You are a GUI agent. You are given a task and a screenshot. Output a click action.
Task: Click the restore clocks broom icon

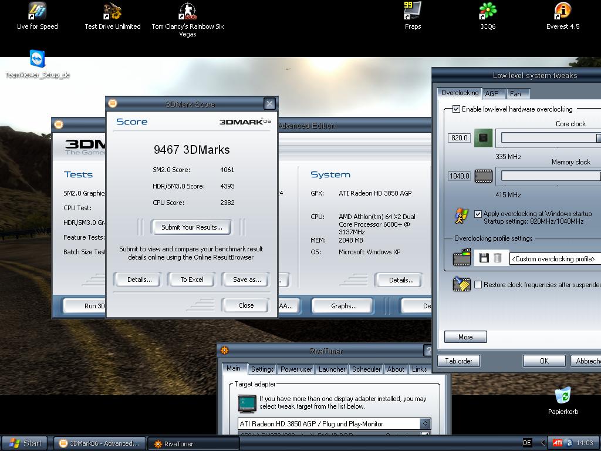pyautogui.click(x=461, y=284)
